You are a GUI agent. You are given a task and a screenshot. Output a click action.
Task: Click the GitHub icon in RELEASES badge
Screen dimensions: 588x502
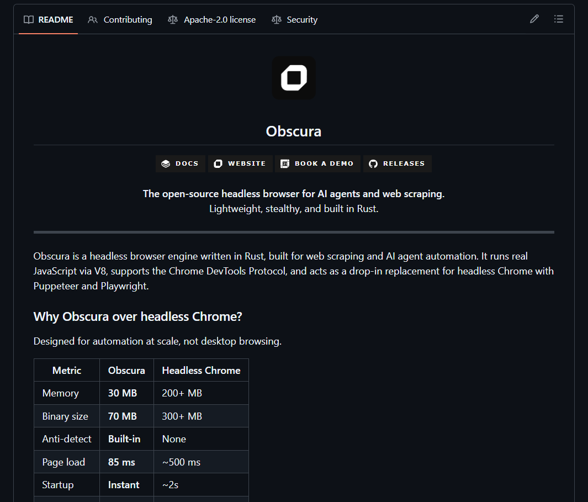(x=373, y=163)
